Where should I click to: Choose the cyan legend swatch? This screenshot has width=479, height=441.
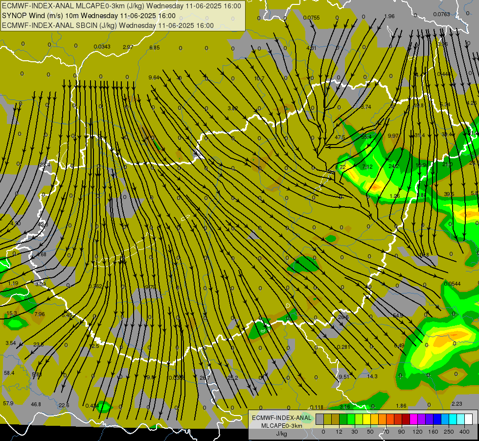453,419
